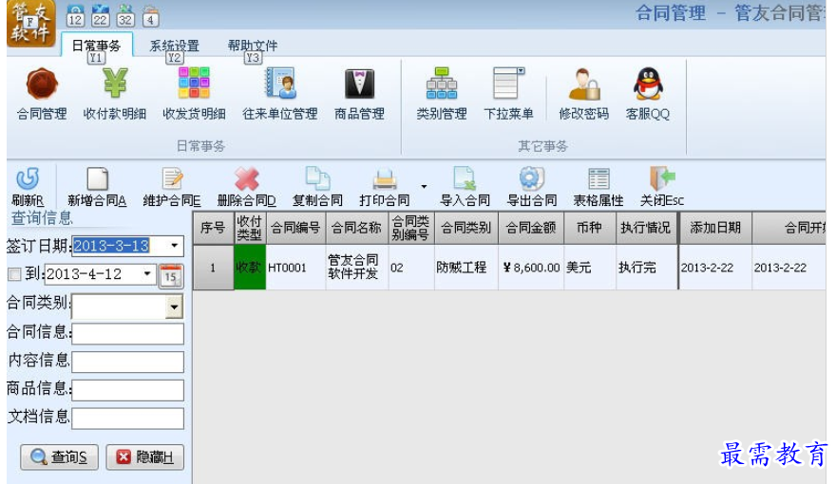Click 导出合同 export contract icon

[532, 179]
